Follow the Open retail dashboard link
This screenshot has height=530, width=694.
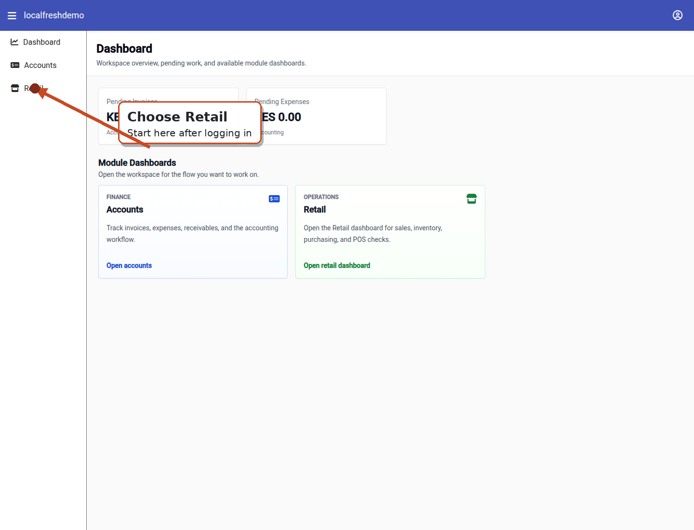pos(337,265)
